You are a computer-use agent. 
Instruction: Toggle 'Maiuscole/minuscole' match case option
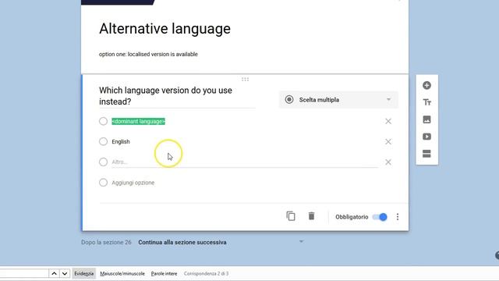(x=122, y=274)
